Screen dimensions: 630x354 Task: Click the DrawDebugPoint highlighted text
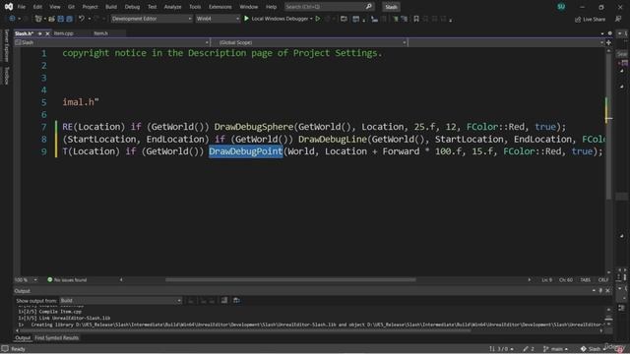pos(245,151)
